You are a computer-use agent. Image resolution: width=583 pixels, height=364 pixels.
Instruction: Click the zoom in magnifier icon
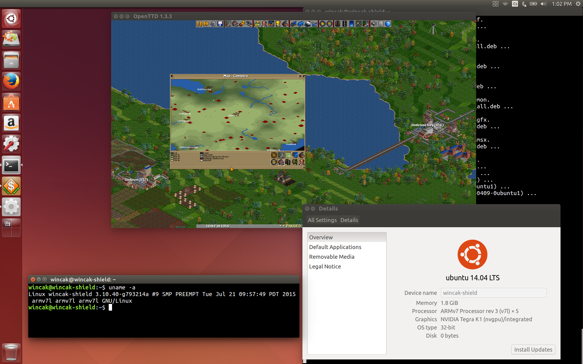tap(322, 24)
